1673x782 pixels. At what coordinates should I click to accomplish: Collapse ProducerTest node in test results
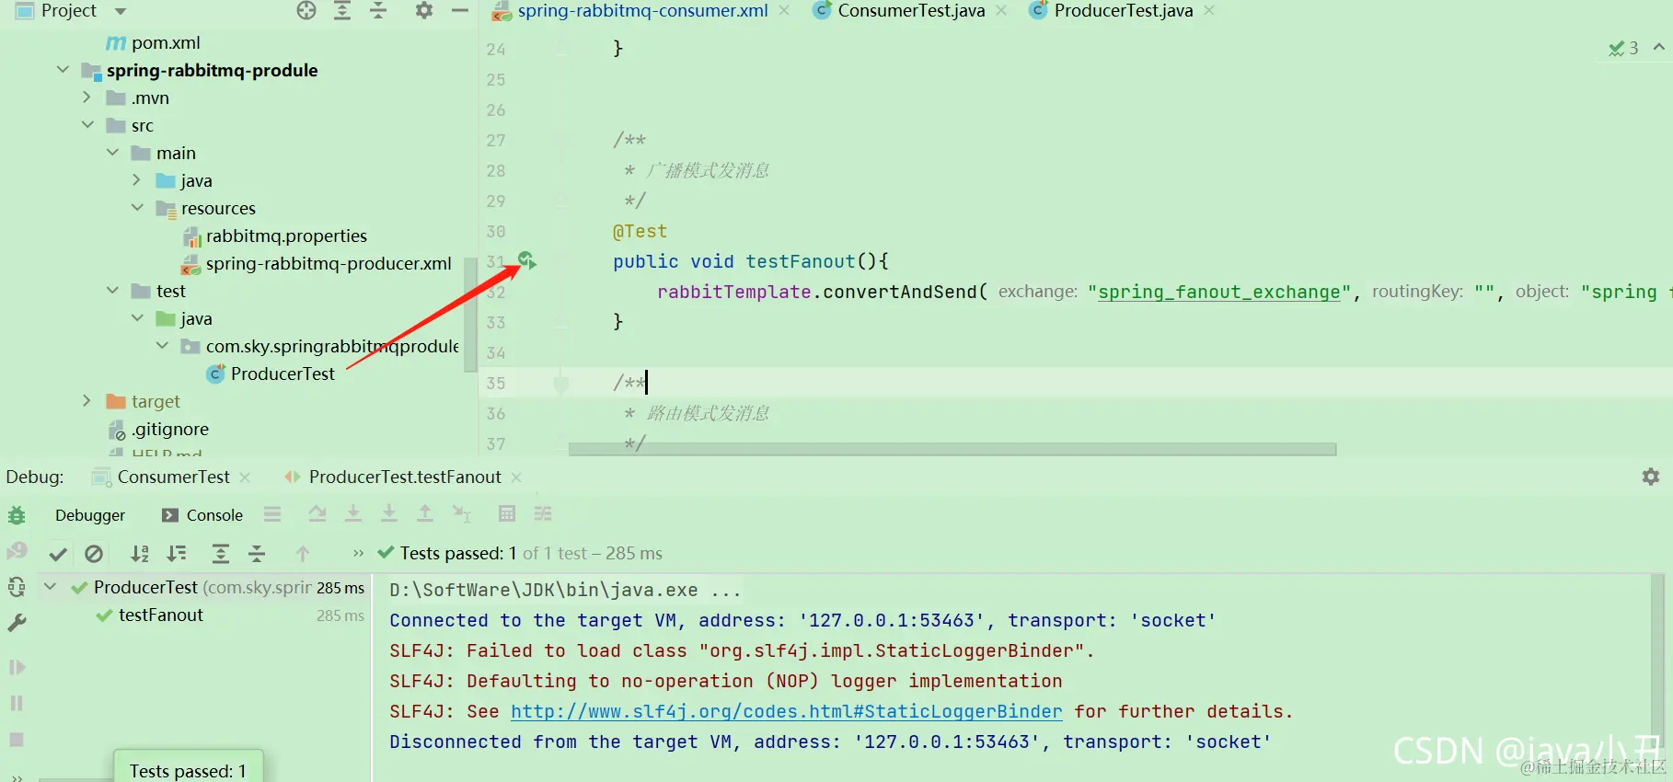click(x=51, y=587)
